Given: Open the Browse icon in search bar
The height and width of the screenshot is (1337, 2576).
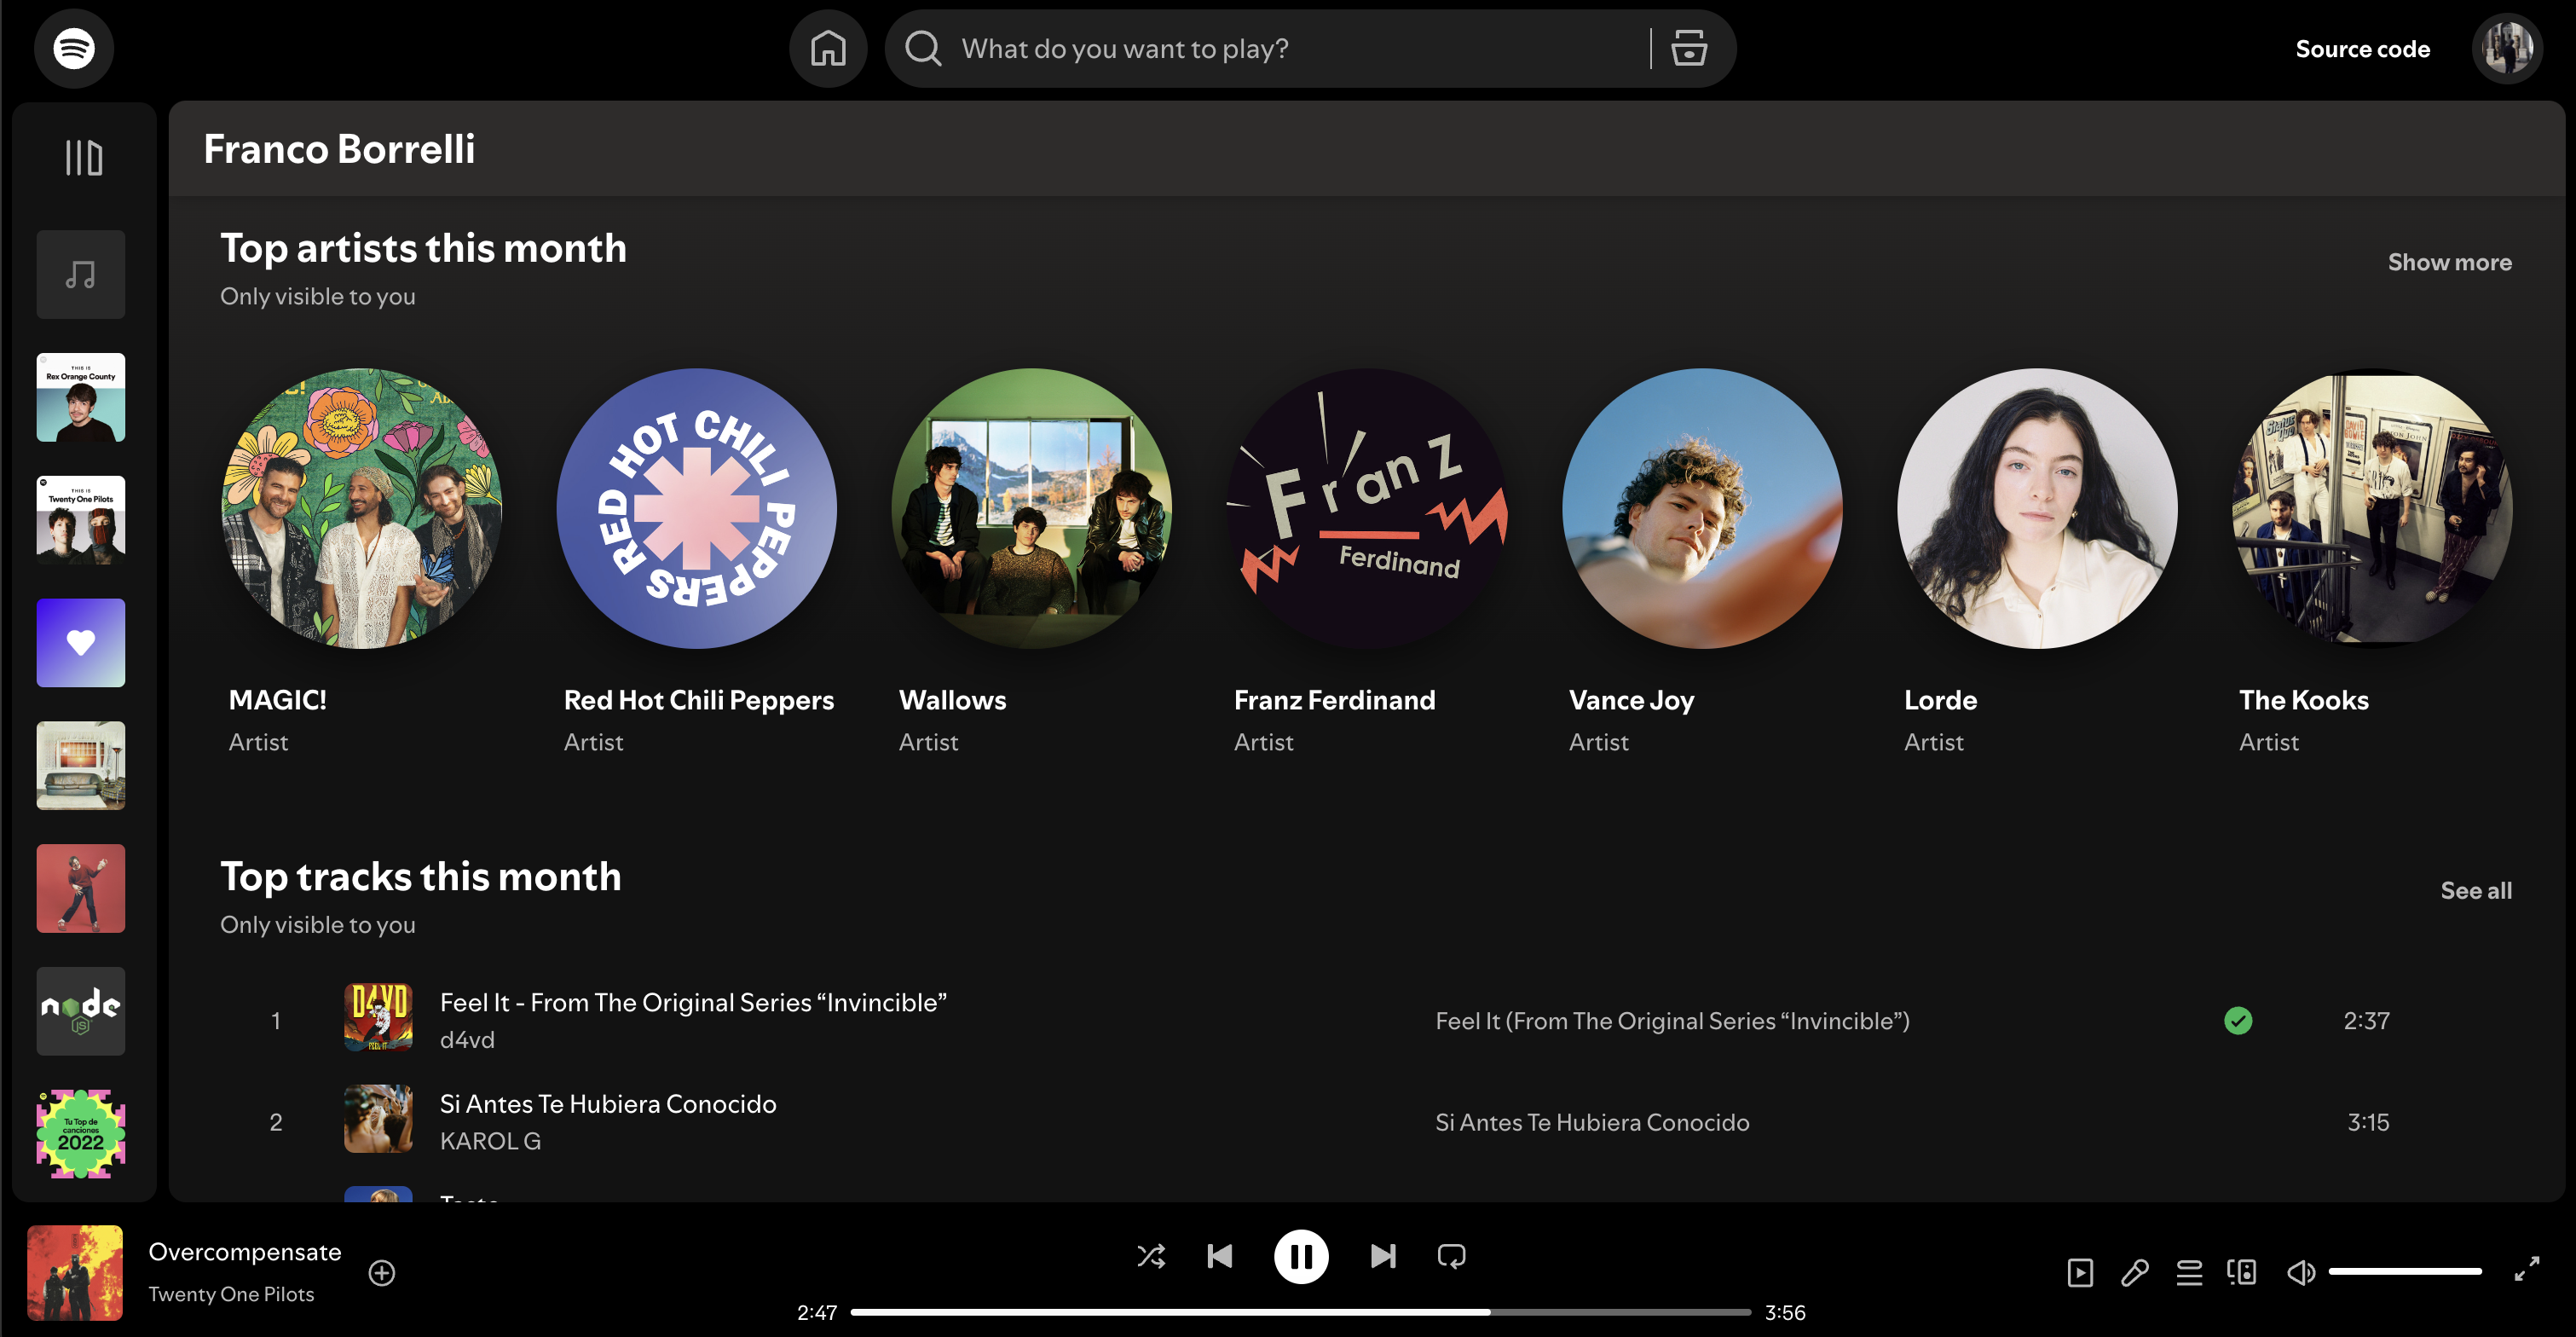Looking at the screenshot, I should click(1689, 48).
